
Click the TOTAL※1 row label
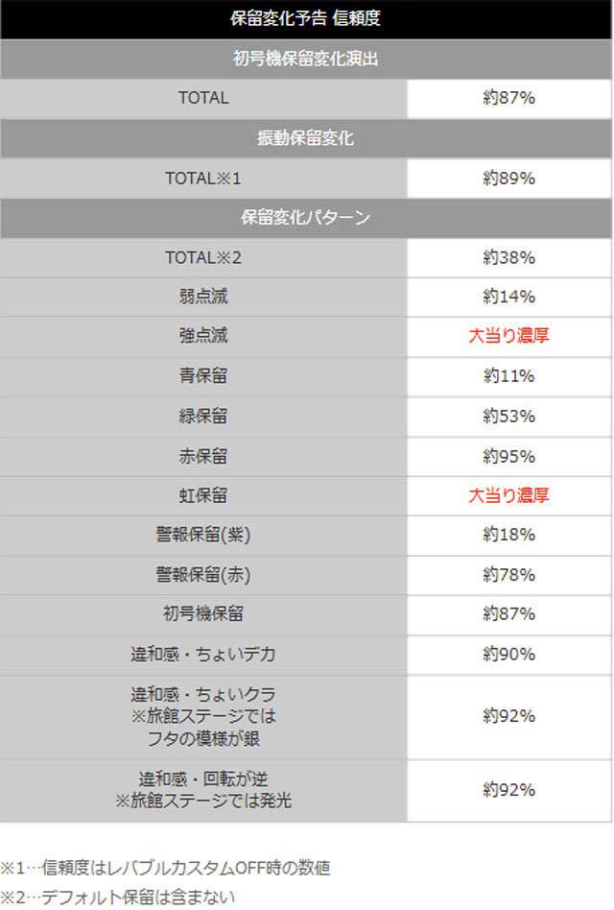(202, 179)
